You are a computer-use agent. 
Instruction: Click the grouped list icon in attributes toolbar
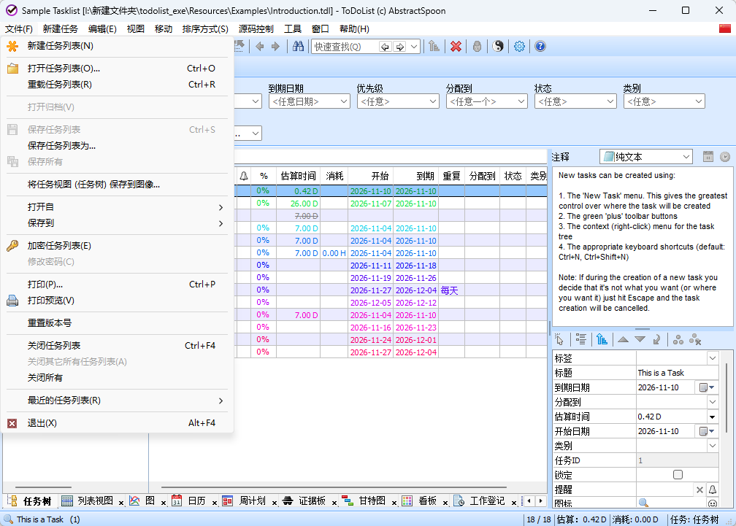[x=581, y=339]
